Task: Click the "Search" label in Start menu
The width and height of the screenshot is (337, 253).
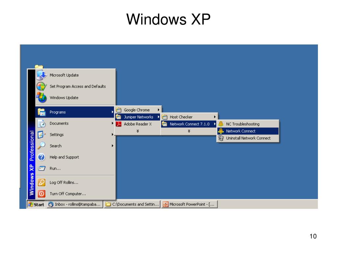Action: point(55,146)
